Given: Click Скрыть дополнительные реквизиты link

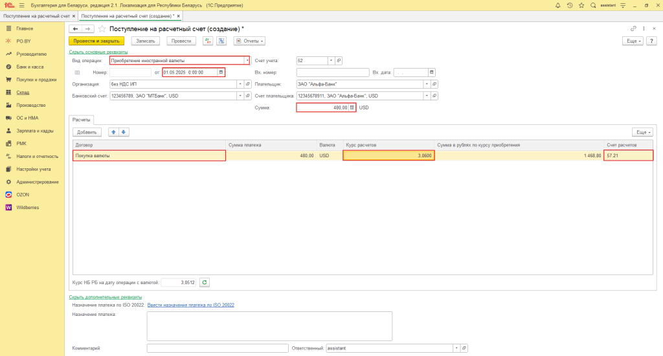Looking at the screenshot, I should tap(106, 297).
